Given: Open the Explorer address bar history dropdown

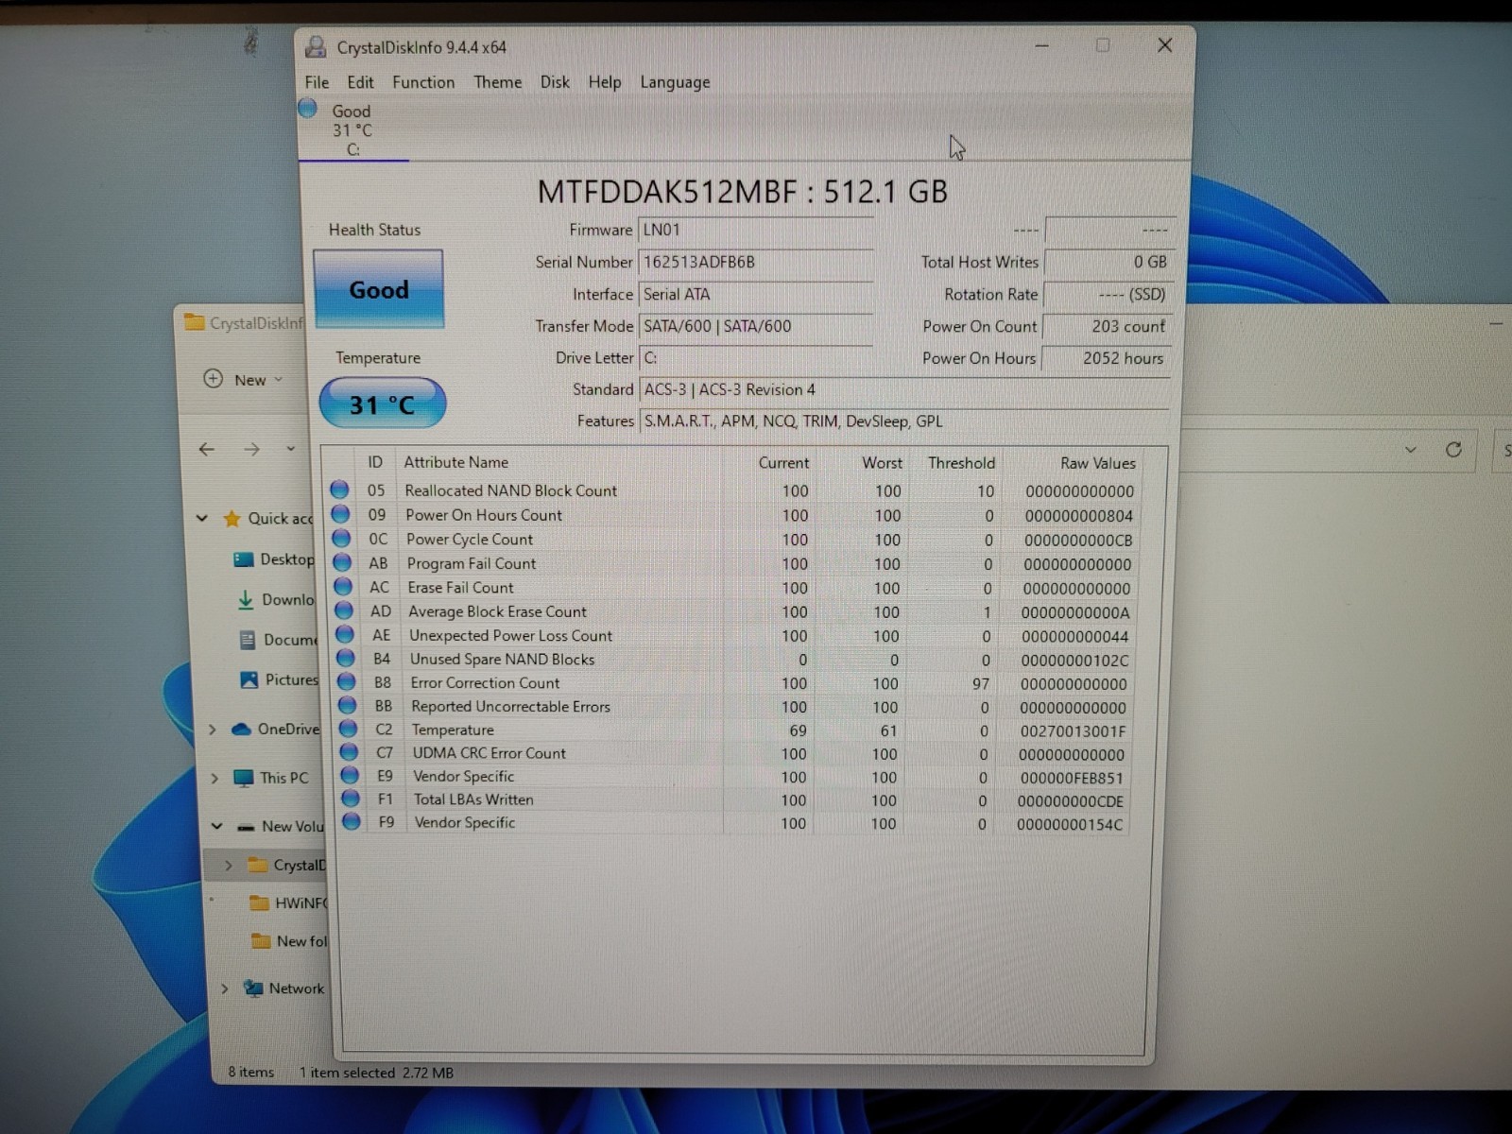Looking at the screenshot, I should (1411, 450).
